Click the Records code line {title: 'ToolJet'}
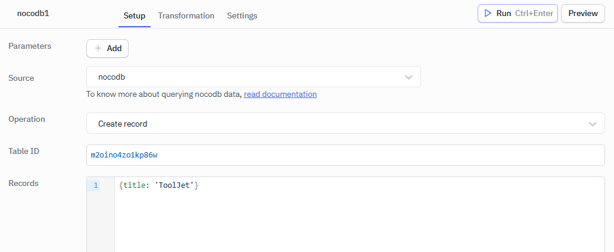The image size is (614, 252). click(158, 185)
